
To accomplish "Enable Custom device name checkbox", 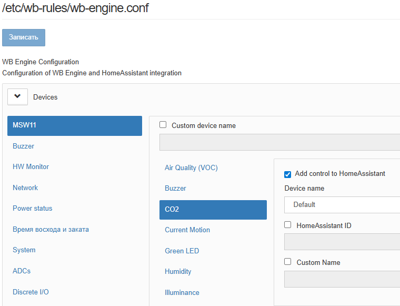I will click(163, 125).
